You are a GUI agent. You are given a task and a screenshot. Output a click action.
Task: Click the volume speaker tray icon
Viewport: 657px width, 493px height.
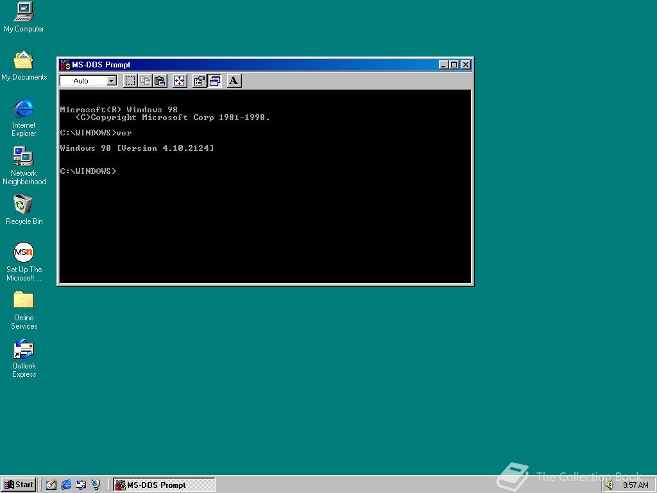pyautogui.click(x=610, y=485)
